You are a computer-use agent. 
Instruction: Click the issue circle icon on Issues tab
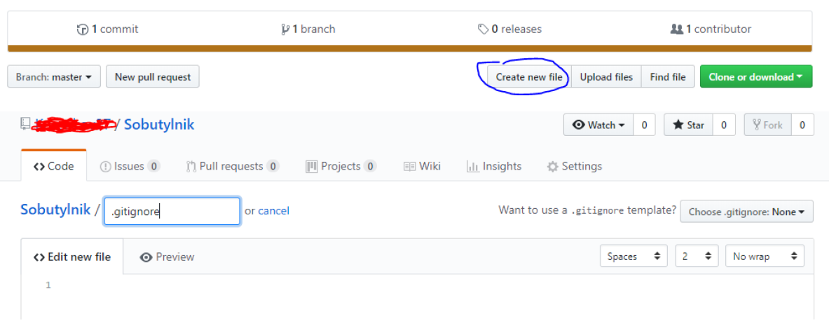(x=105, y=167)
